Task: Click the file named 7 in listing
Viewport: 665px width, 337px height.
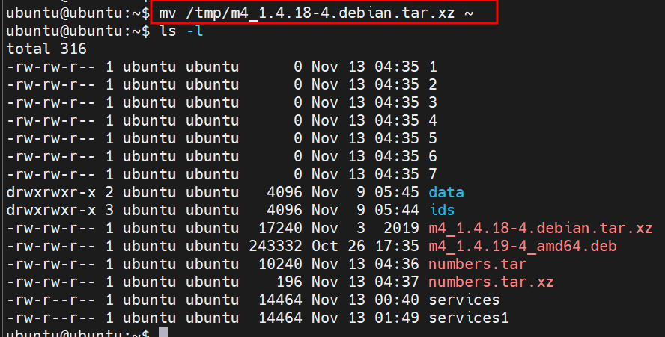Action: (433, 174)
